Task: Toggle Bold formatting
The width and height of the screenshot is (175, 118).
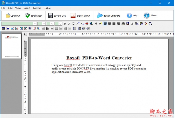Action: (65, 24)
